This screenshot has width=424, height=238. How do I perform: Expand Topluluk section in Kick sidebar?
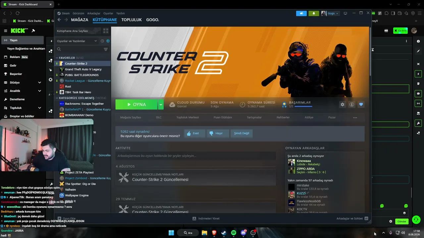pos(39,108)
